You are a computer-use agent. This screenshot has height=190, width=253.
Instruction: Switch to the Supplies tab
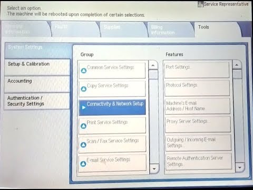tap(124, 29)
